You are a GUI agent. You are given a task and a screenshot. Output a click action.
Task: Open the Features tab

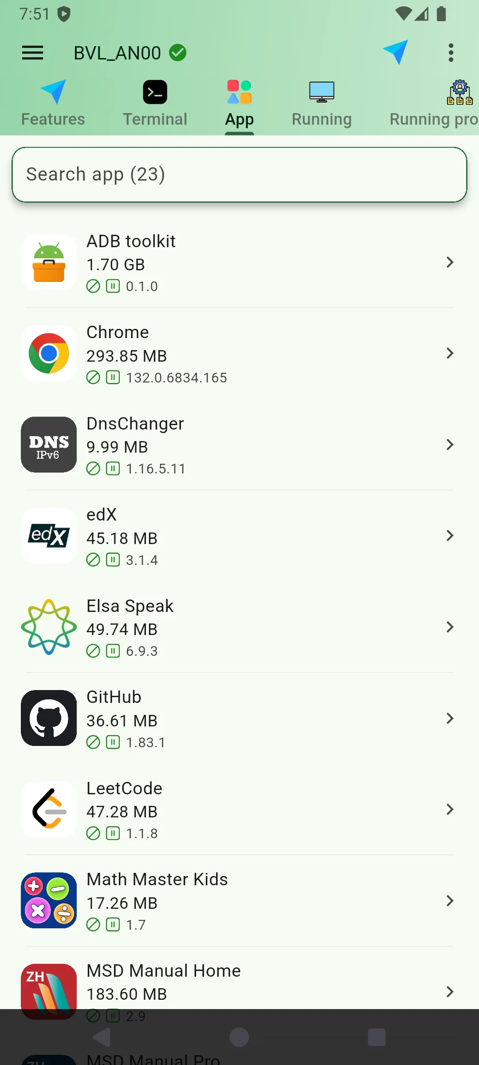(x=53, y=103)
